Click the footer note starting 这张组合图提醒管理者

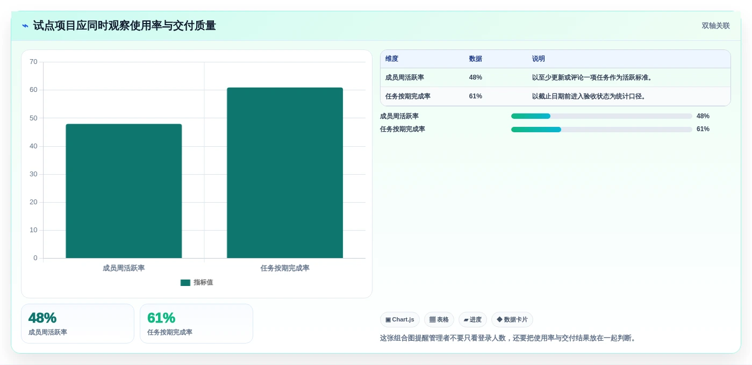(x=509, y=338)
